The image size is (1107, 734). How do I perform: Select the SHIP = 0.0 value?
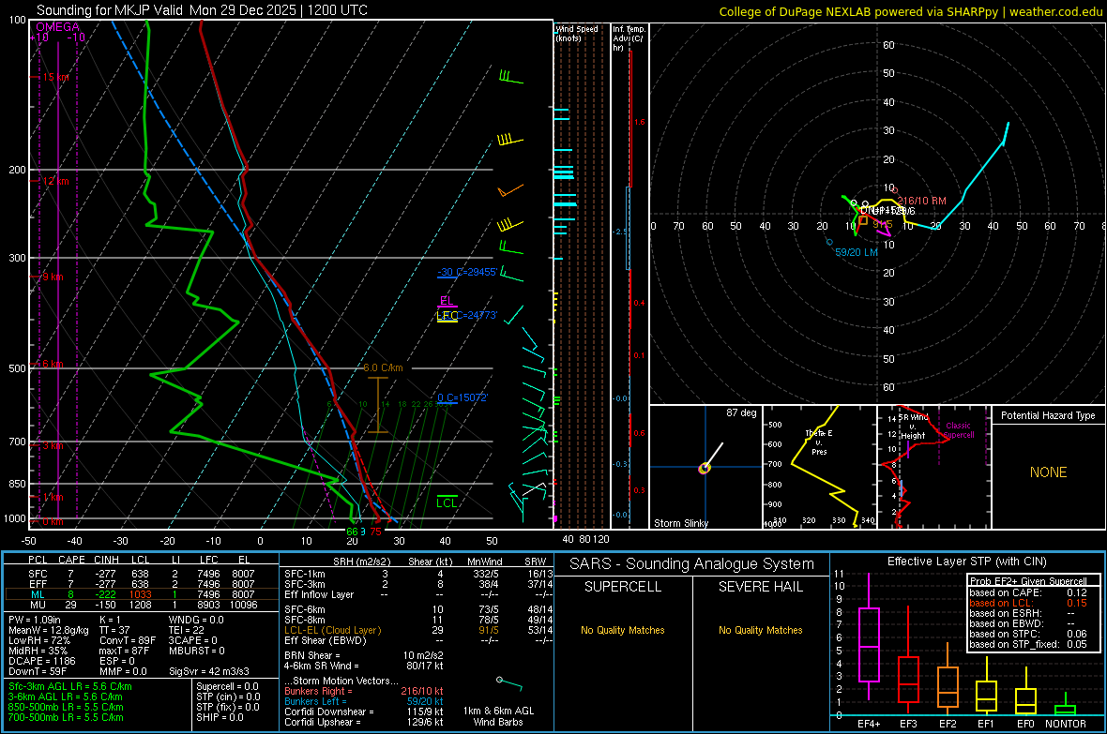(x=220, y=717)
